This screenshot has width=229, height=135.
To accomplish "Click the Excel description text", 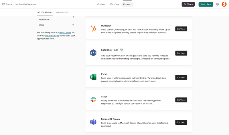I will tap(133, 80).
